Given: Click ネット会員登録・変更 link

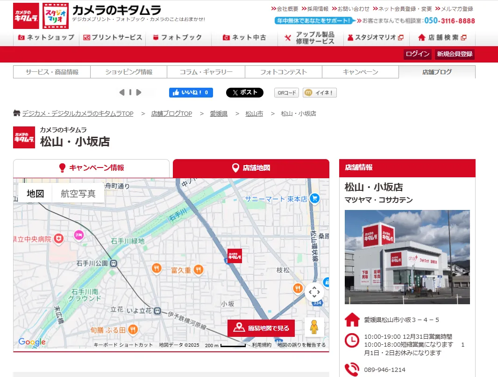Looking at the screenshot, I should click(x=402, y=9).
